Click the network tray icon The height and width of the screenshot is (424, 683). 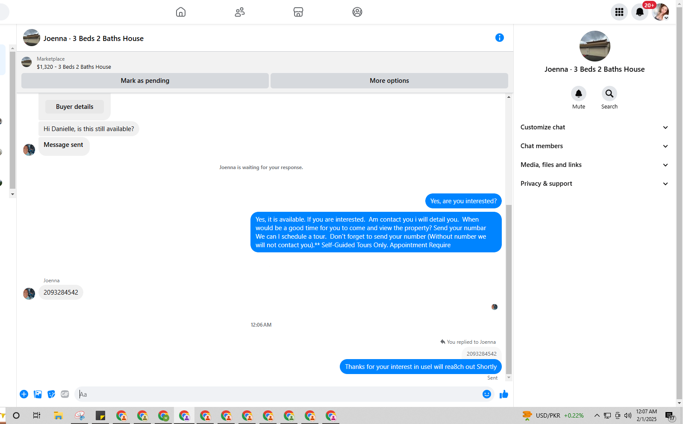click(607, 415)
